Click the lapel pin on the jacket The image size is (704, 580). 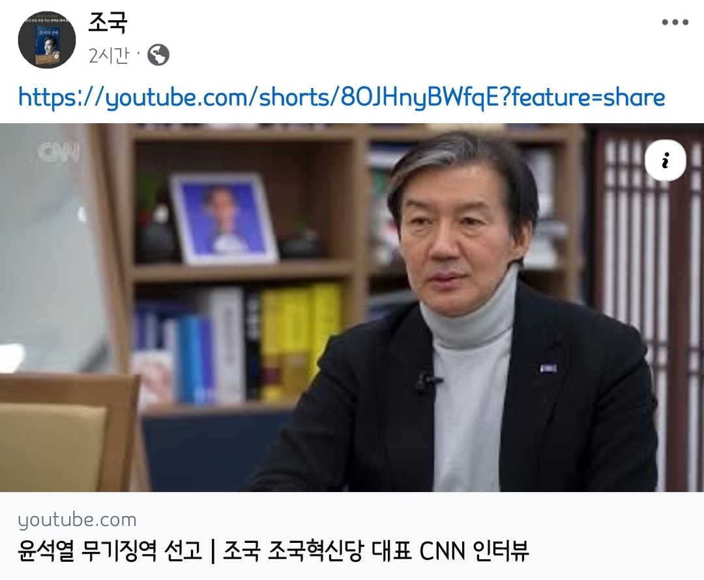[549, 369]
